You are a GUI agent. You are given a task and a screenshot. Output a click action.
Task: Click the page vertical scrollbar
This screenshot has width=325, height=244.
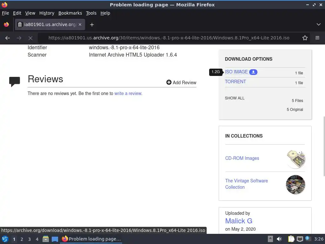coord(324,146)
